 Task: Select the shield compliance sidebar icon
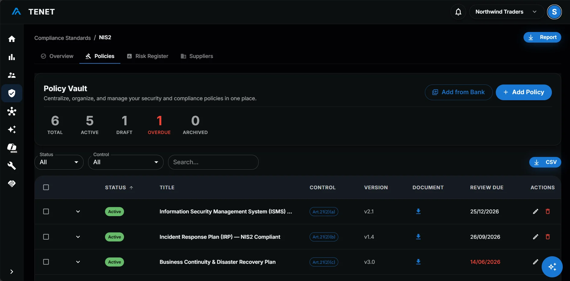(x=12, y=93)
